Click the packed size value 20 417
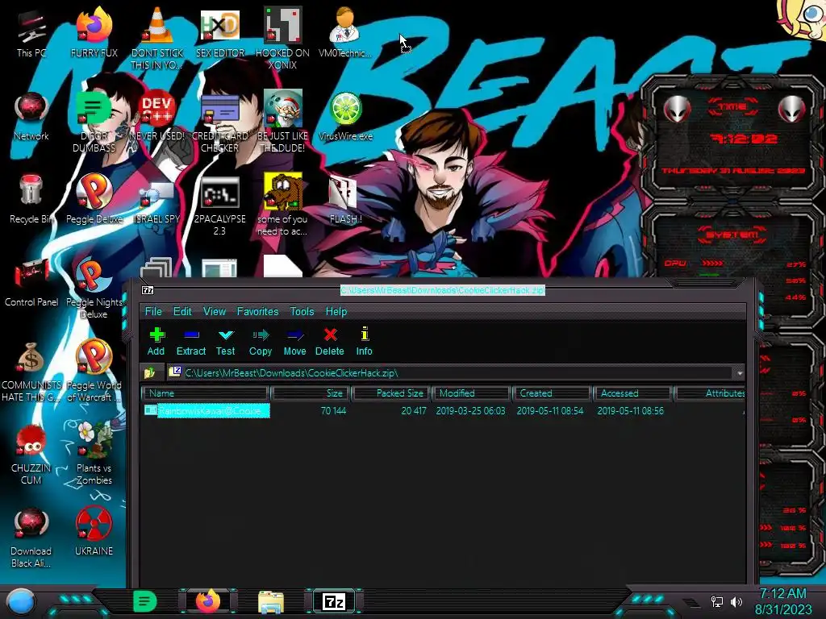Image resolution: width=826 pixels, height=619 pixels. pos(414,410)
